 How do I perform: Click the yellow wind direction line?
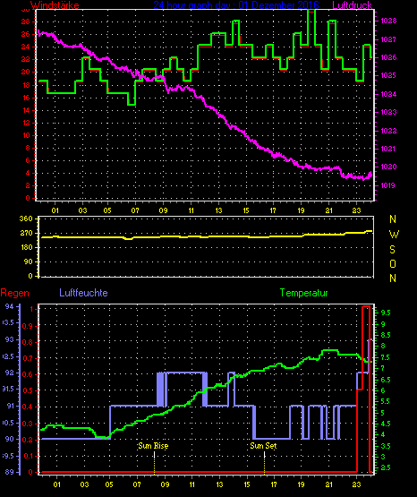tap(207, 236)
